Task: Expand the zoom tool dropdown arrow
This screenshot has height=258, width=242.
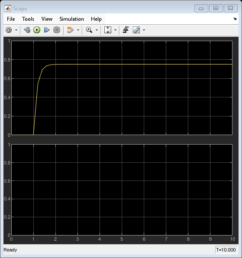Action: 97,30
